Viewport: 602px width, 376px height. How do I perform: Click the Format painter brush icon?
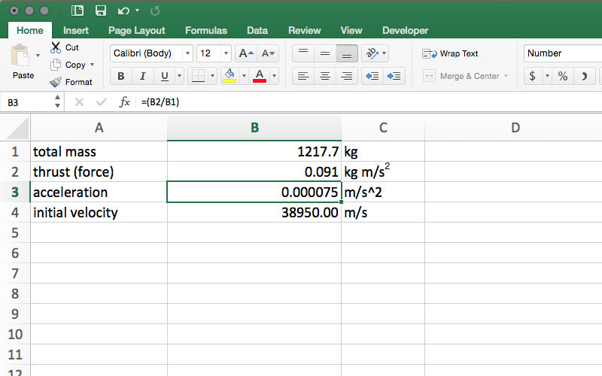(56, 82)
